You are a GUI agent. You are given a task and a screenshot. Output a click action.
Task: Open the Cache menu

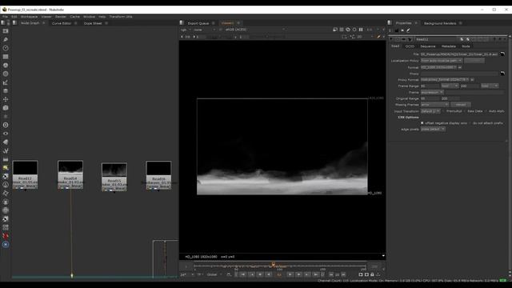coord(74,17)
